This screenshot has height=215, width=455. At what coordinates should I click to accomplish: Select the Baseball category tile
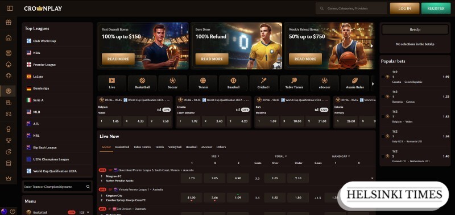[x=233, y=83]
